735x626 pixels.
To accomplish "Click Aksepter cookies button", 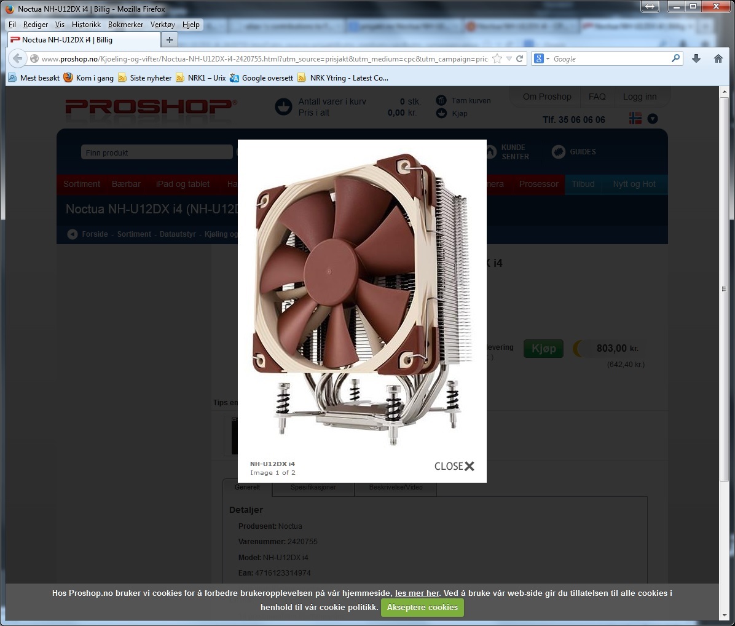I will [422, 607].
